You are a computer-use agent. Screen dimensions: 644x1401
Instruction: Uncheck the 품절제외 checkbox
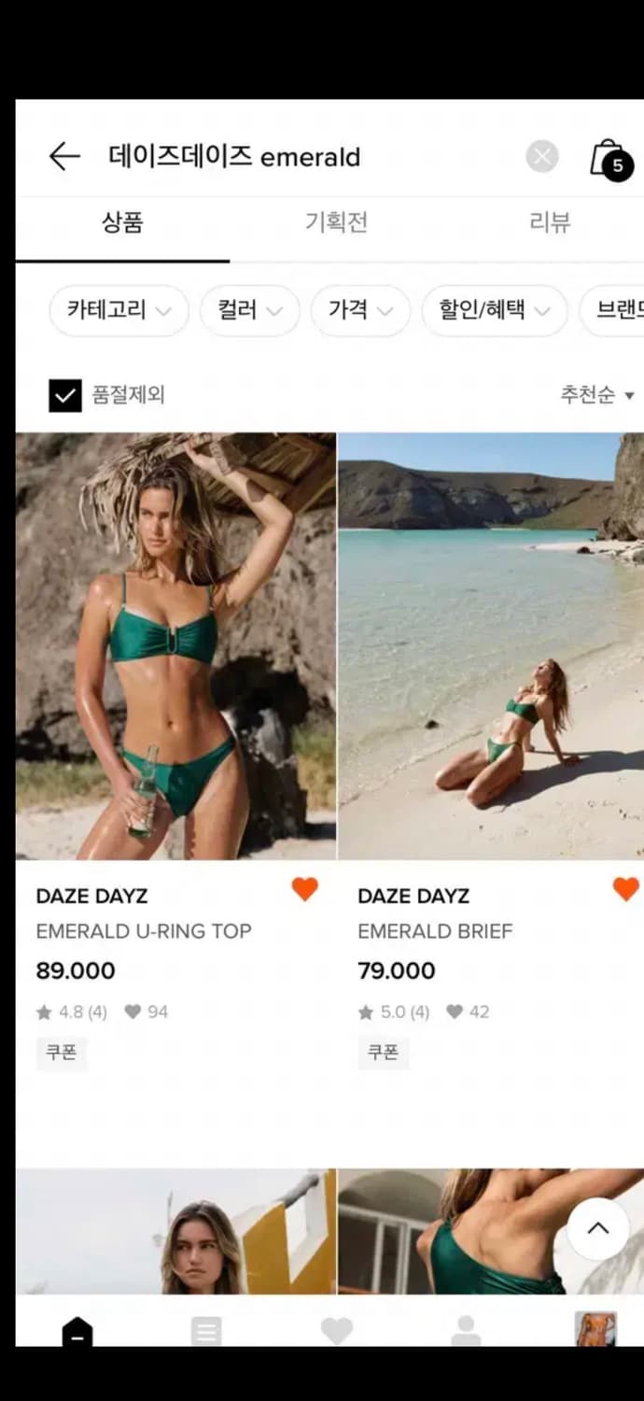(65, 395)
